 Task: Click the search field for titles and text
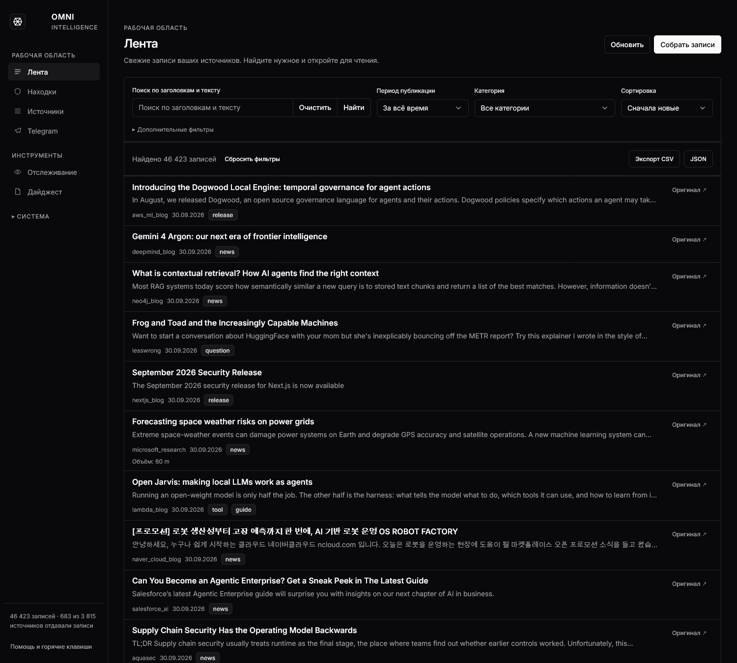pyautogui.click(x=213, y=108)
